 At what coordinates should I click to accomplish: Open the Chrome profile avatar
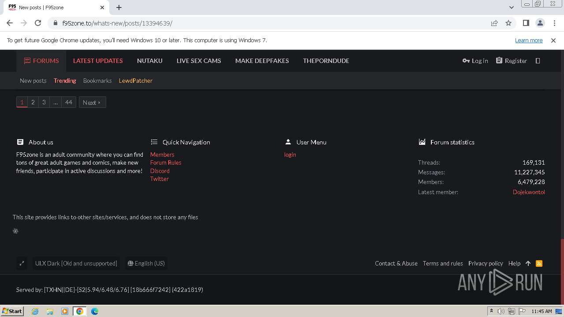(x=540, y=23)
